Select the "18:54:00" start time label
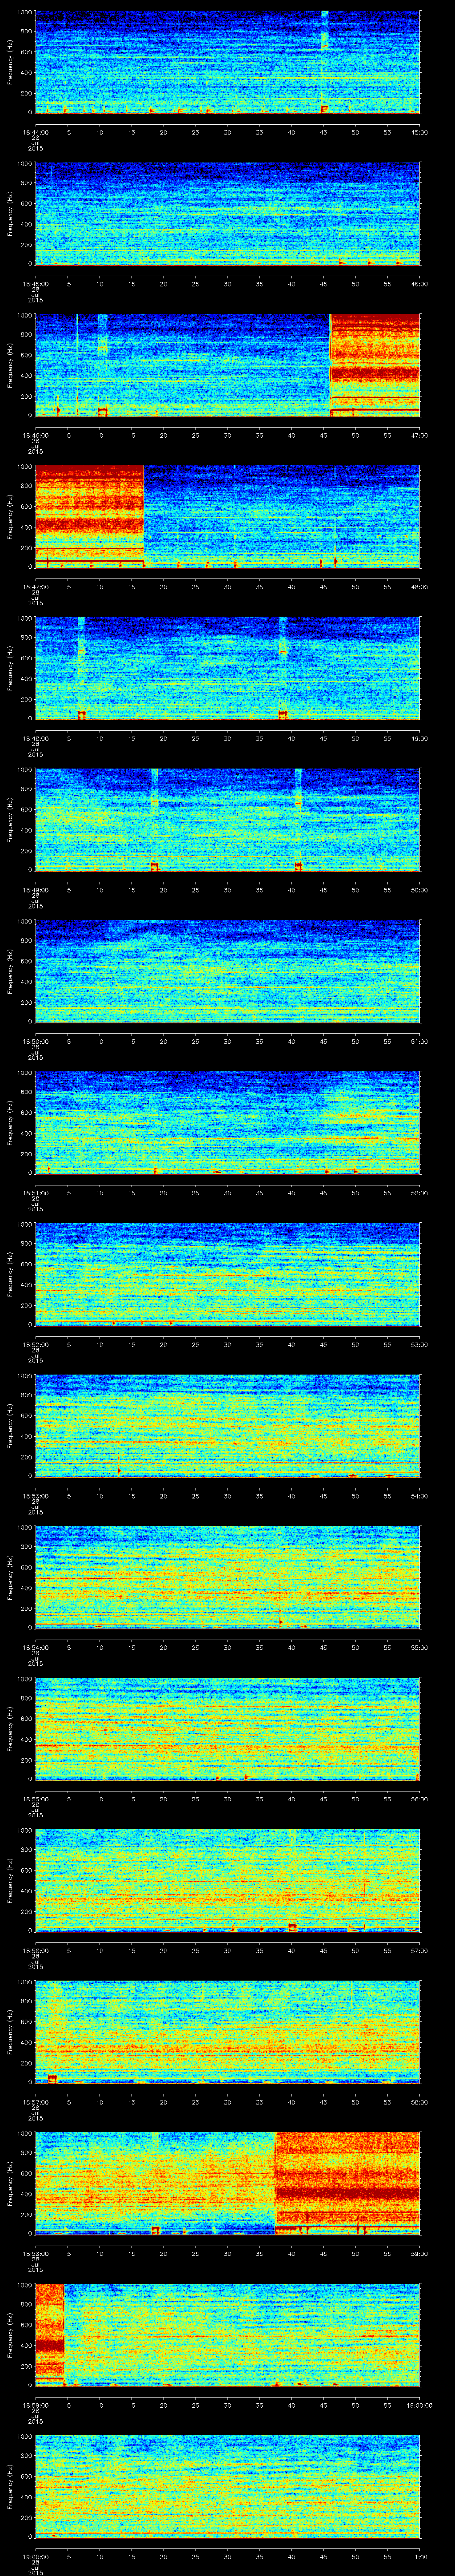The height and width of the screenshot is (2576, 455). [x=35, y=1647]
